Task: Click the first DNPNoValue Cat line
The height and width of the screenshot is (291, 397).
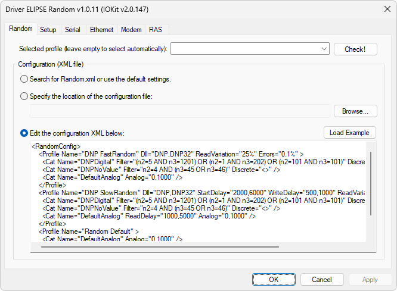Action: (161, 170)
